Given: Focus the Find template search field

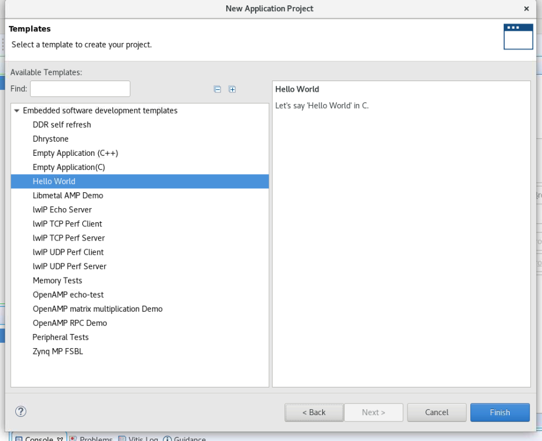Looking at the screenshot, I should pos(80,89).
